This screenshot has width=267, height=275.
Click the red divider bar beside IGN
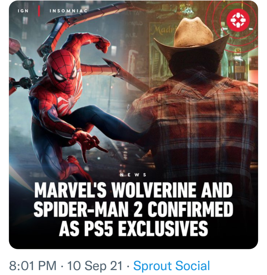(39, 11)
